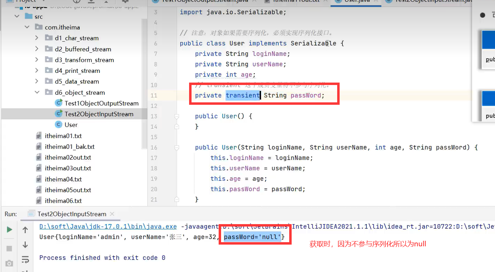
Task: Open Test1ObjectOutputStream in project tree
Action: pos(102,103)
